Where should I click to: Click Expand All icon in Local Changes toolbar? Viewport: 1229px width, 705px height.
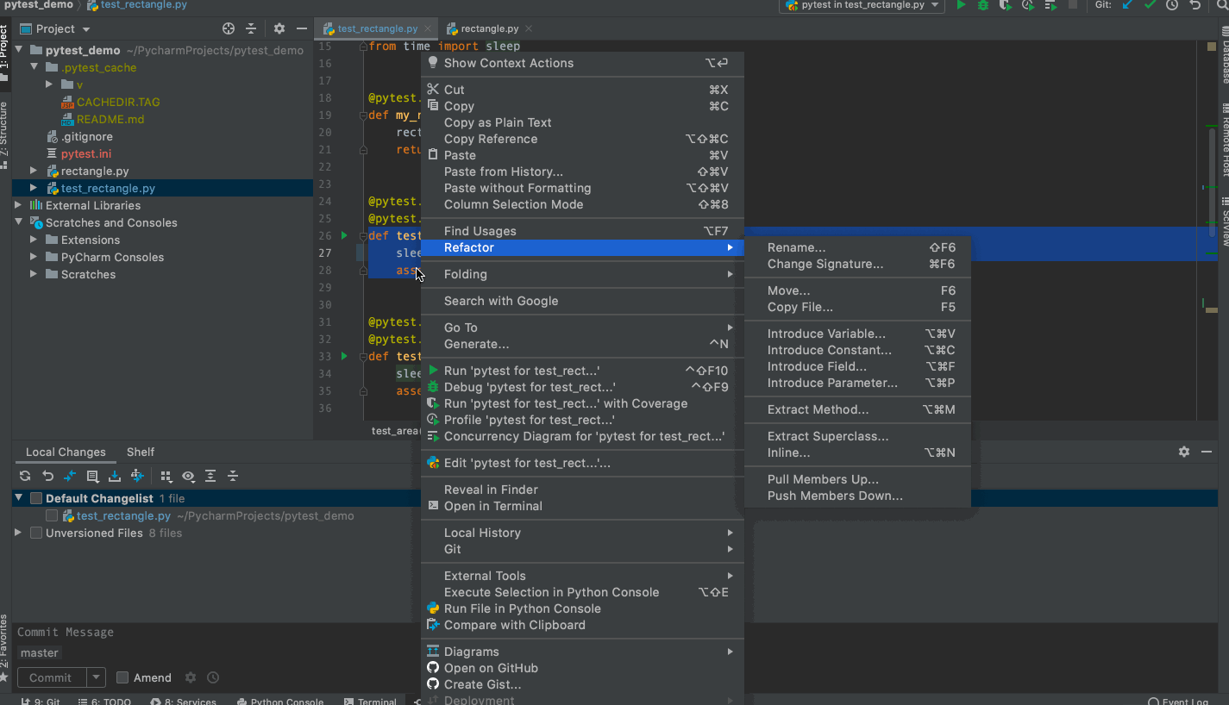(x=210, y=476)
